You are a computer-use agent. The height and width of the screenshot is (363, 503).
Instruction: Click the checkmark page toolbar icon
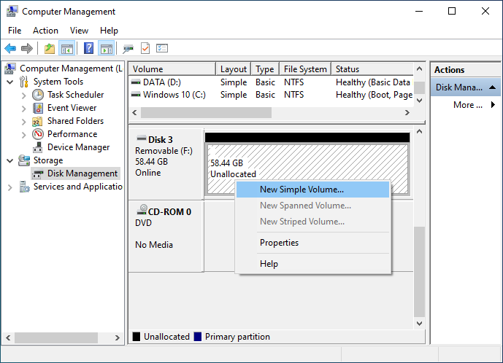click(145, 49)
